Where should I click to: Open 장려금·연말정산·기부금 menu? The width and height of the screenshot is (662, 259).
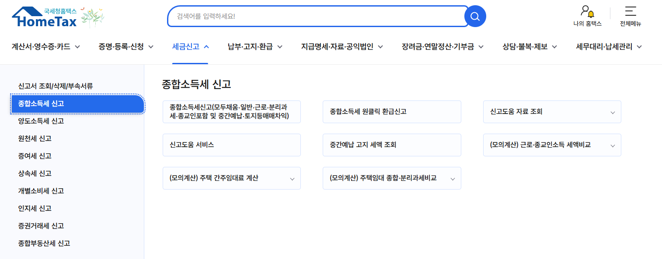pyautogui.click(x=442, y=47)
